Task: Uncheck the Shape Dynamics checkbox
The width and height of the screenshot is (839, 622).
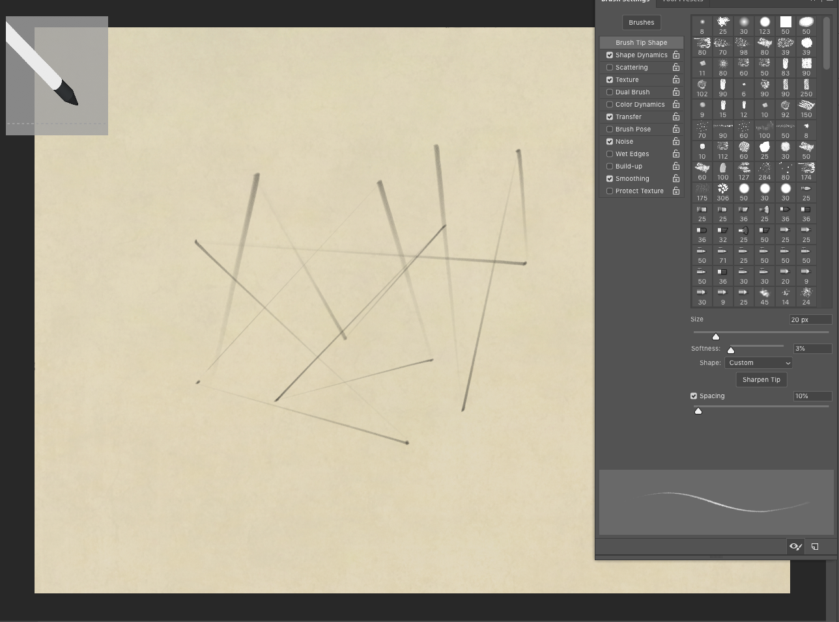Action: pyautogui.click(x=610, y=55)
